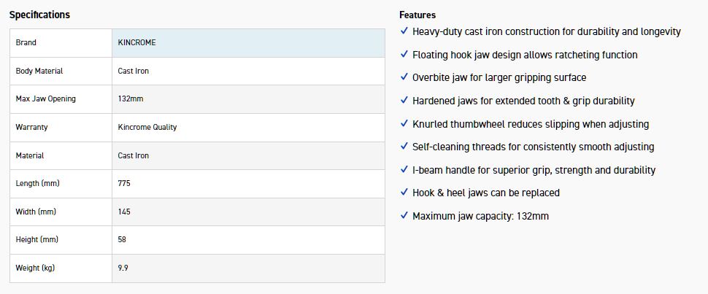Screen dimensions: 708x294
Task: Click the Width value 145
Action: pos(124,212)
